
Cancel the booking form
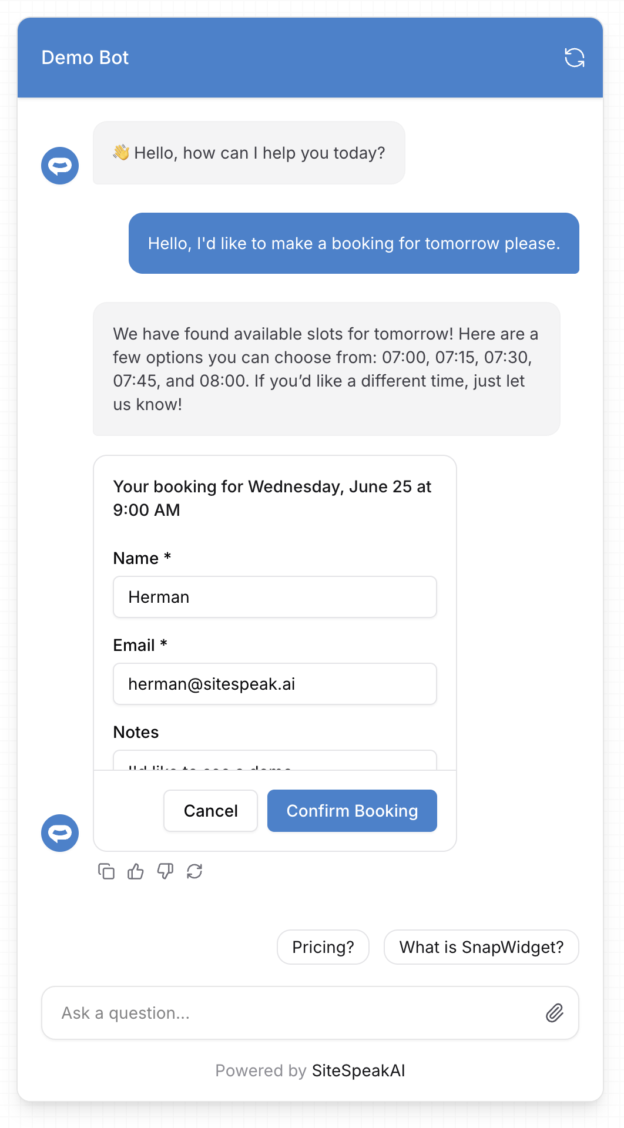point(210,811)
